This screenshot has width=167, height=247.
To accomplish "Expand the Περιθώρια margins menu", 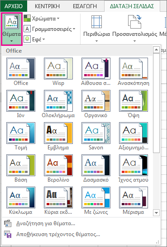I will coord(96,29).
